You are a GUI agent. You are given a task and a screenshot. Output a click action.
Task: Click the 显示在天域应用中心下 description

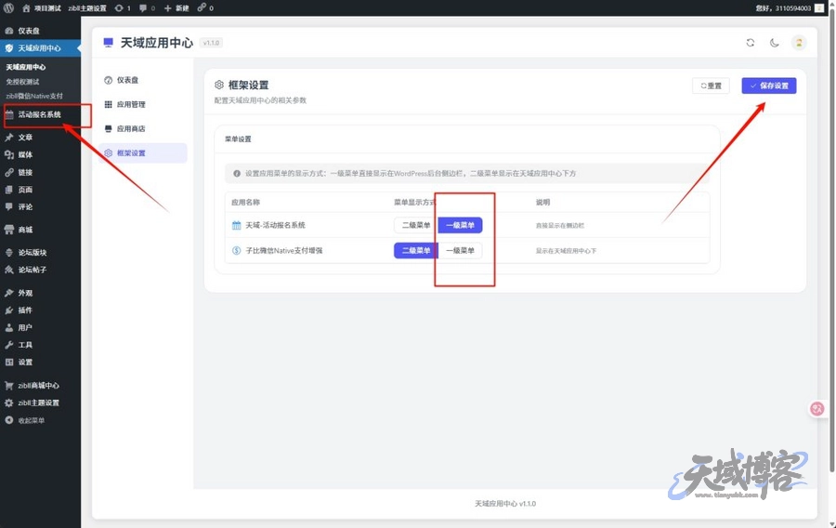tap(566, 251)
